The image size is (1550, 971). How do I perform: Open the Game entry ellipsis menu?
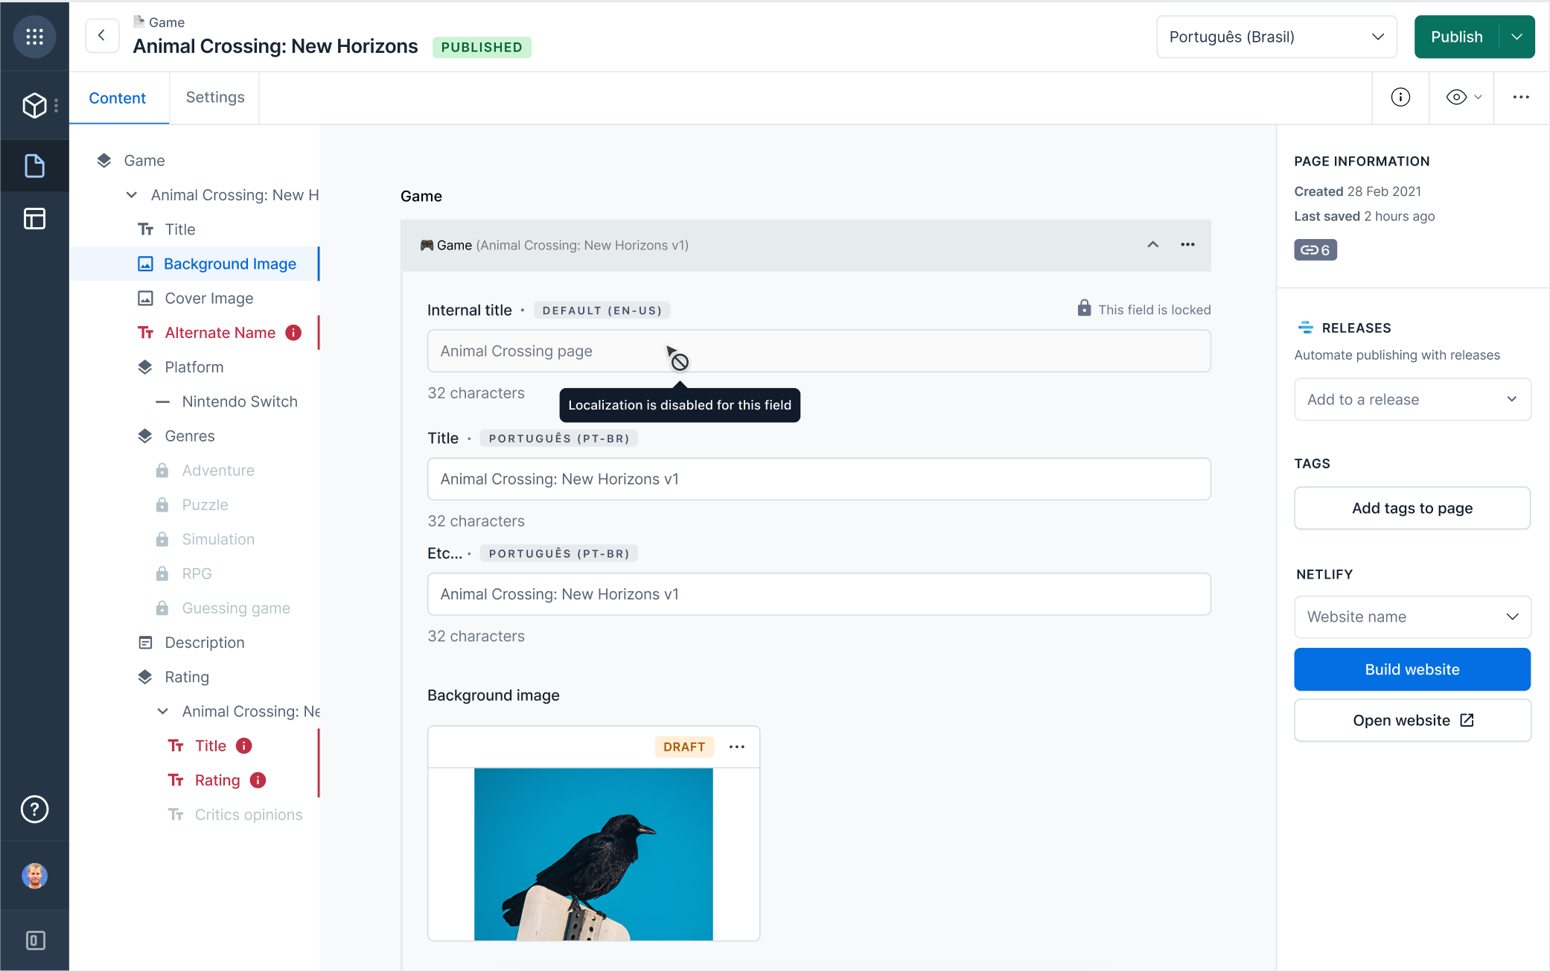click(1187, 244)
